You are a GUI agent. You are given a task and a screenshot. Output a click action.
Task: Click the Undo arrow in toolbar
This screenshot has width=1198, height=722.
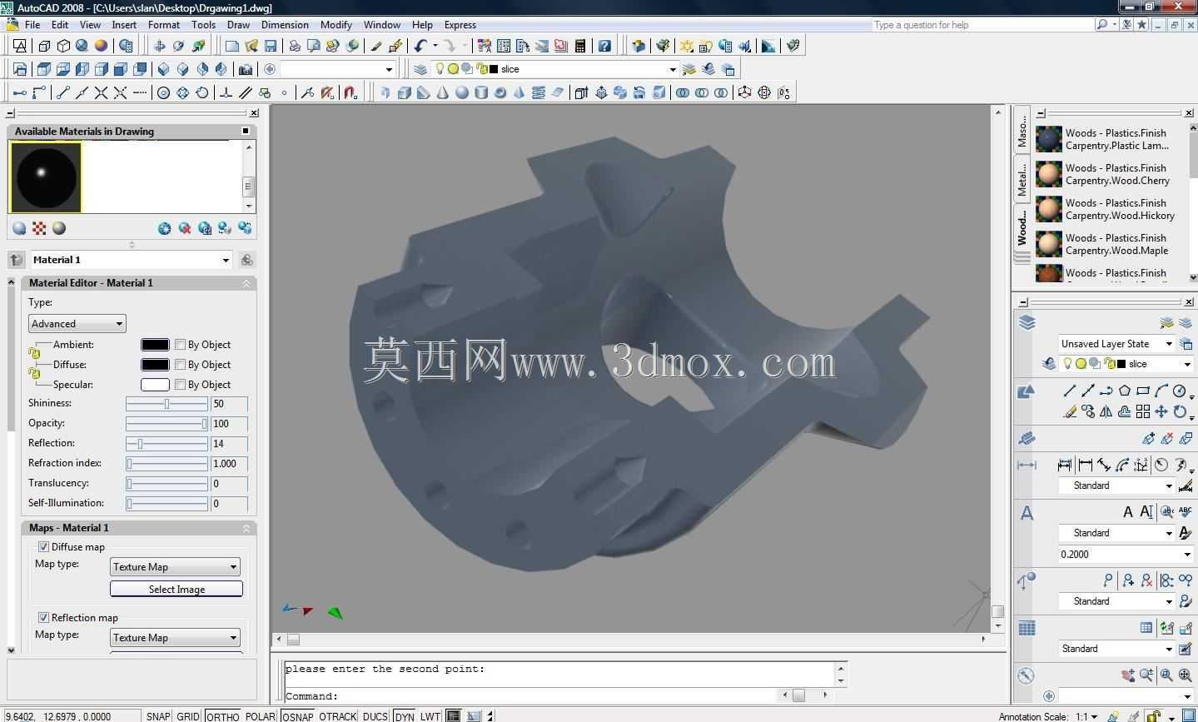pos(421,46)
